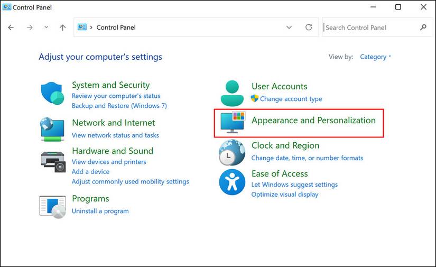Click the Clock and Region icon
The image size is (436, 267).
232,152
